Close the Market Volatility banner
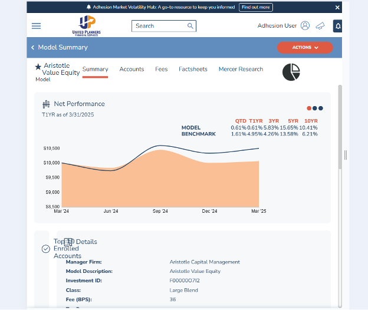This screenshot has height=310, width=368. coord(337,8)
